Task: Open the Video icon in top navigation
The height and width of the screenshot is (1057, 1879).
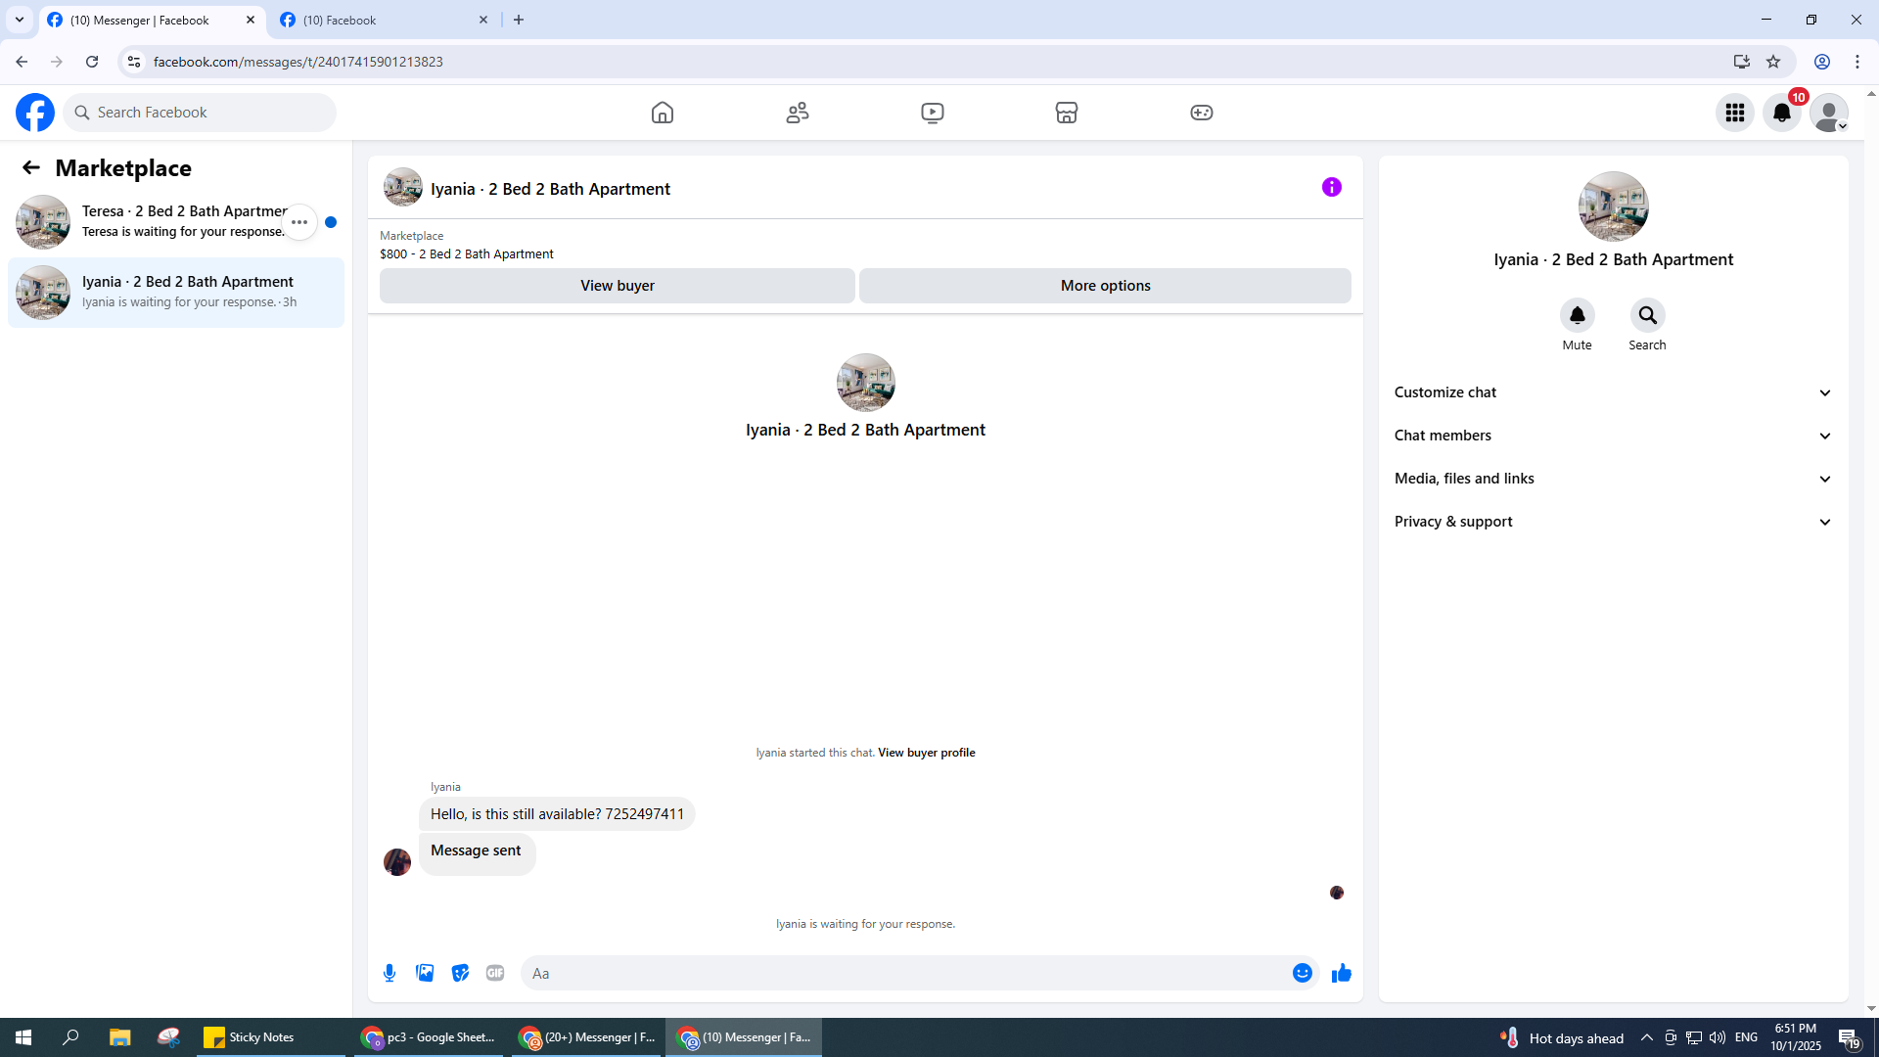Action: (x=933, y=113)
